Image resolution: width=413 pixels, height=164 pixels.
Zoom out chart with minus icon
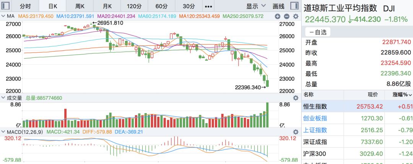click(286, 16)
